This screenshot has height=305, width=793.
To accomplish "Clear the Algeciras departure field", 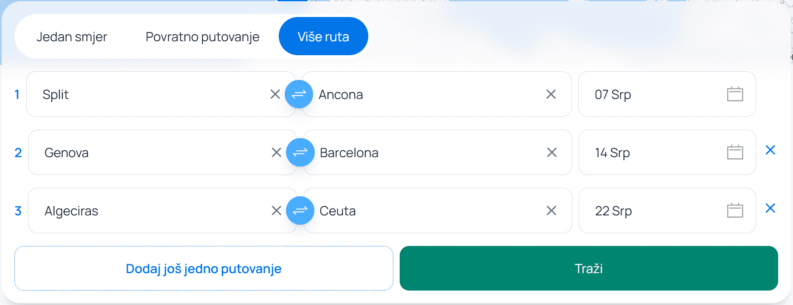I will (276, 211).
